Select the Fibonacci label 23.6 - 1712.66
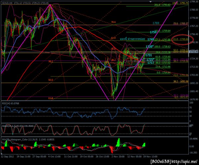Screen dimensions: 199x165 pyautogui.click(x=163, y=66)
